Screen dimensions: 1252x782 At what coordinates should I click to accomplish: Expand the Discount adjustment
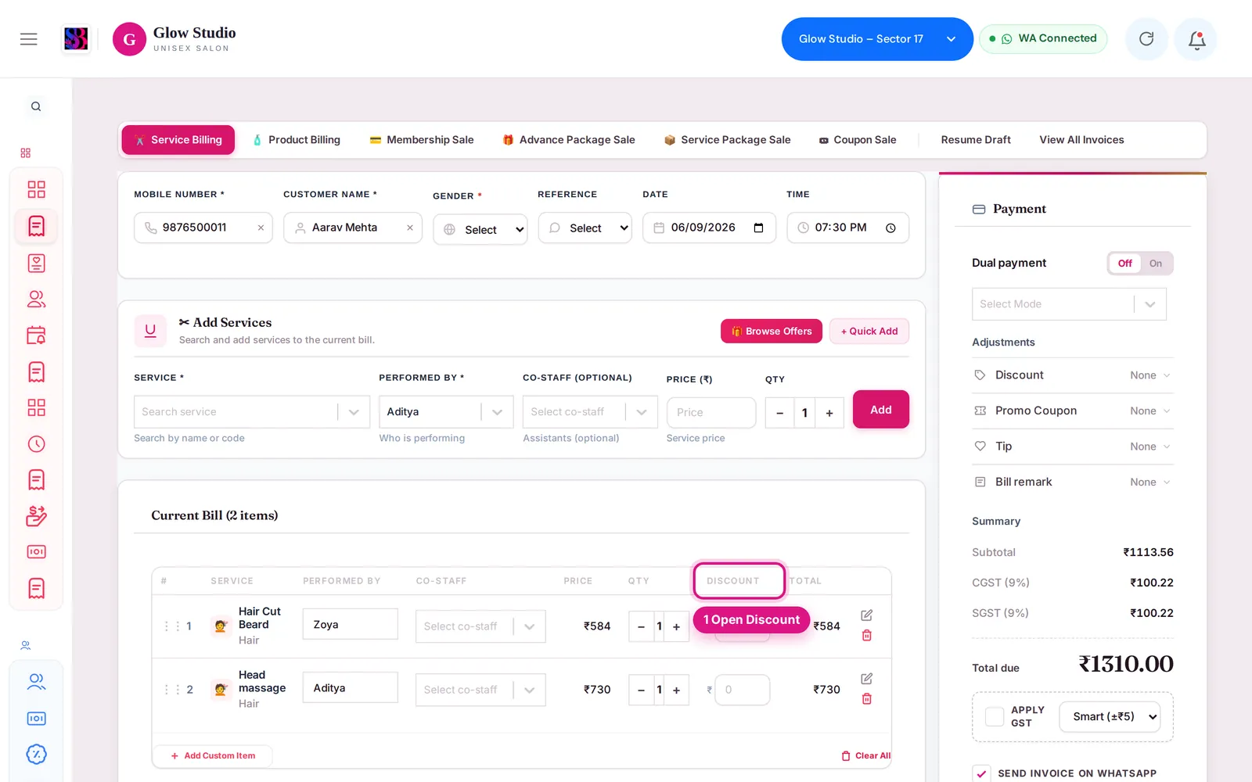tap(1073, 375)
